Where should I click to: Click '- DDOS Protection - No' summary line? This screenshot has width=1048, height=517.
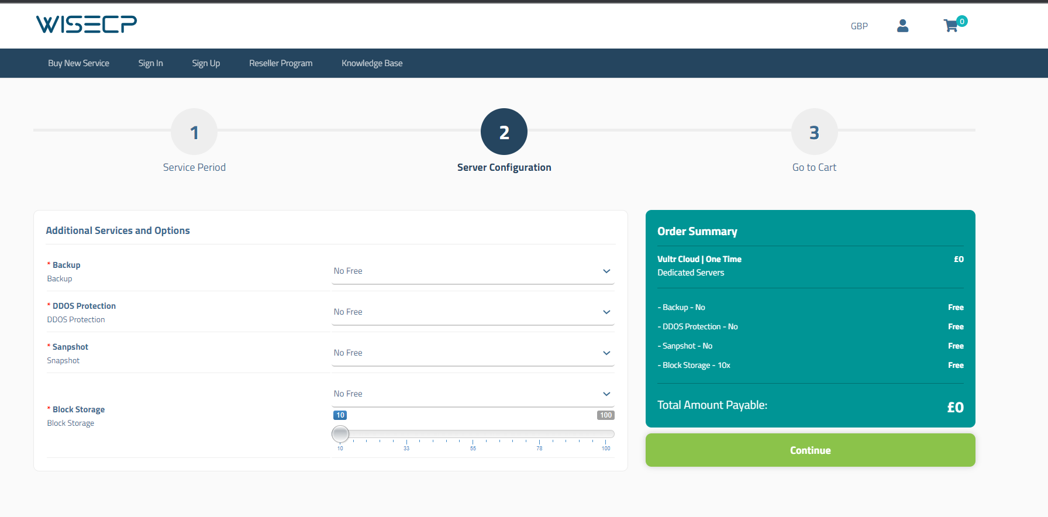tap(698, 326)
